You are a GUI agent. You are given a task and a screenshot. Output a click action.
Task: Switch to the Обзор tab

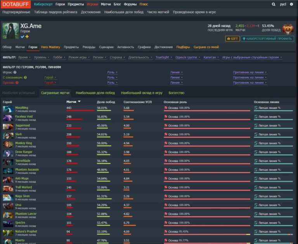(x=7, y=47)
